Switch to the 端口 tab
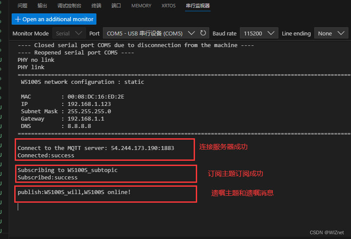This screenshot has height=239, width=351. pos(116,6)
